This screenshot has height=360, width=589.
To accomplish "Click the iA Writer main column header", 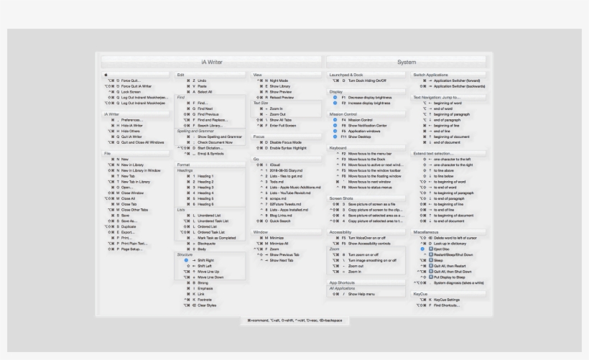I will click(x=211, y=62).
